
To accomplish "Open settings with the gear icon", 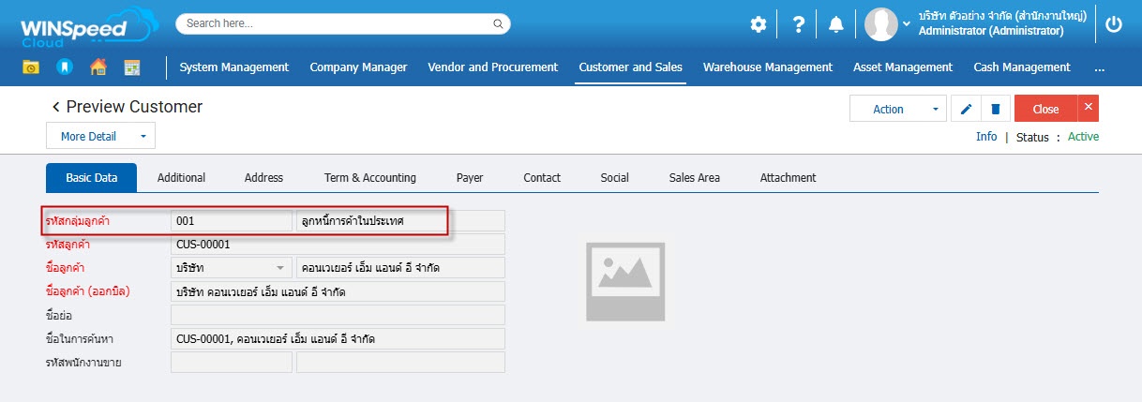I will tap(758, 25).
